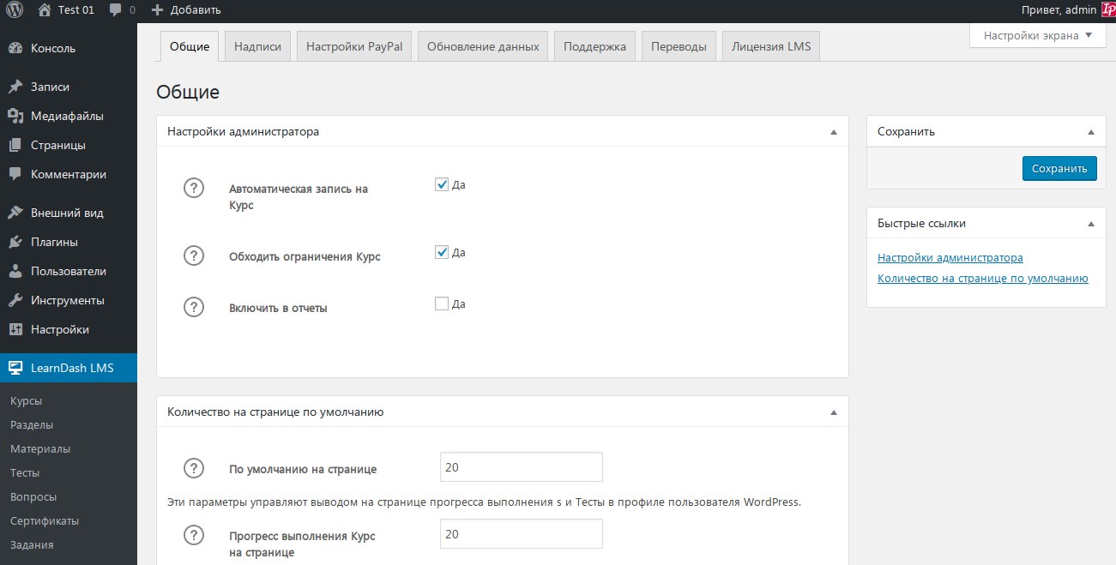Open the WordPress logo menu
1116x565 pixels.
(x=15, y=10)
